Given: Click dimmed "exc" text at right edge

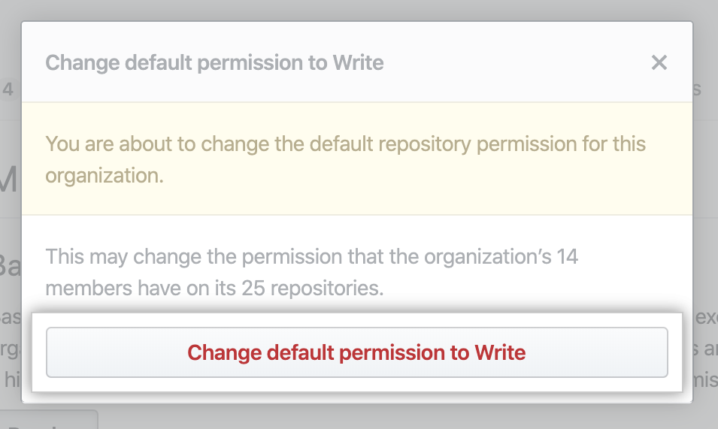Looking at the screenshot, I should tap(705, 319).
